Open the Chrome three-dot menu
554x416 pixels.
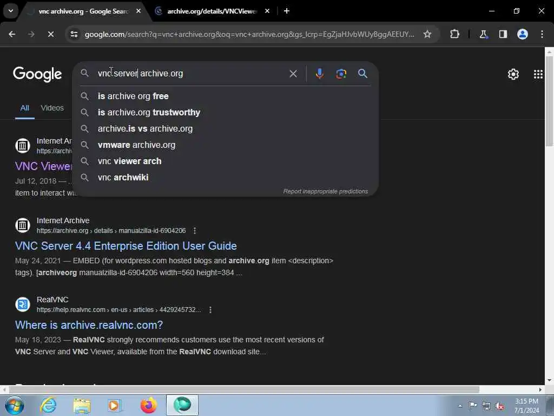[542, 34]
